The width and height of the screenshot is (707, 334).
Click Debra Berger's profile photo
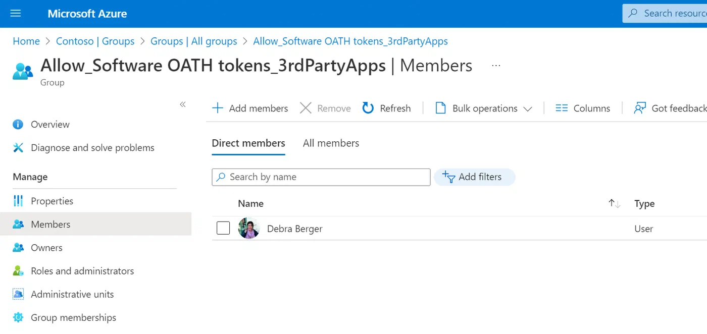point(249,229)
